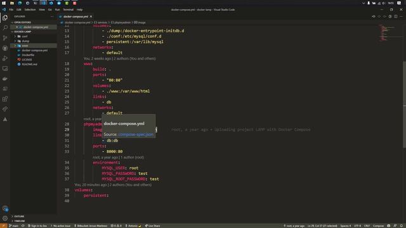Click the taskbar clock
Viewport: 406px width, 228px height.
(x=391, y=3)
